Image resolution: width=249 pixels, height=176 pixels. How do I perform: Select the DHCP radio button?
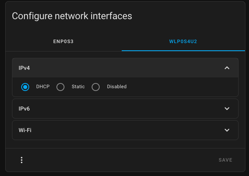(25, 87)
